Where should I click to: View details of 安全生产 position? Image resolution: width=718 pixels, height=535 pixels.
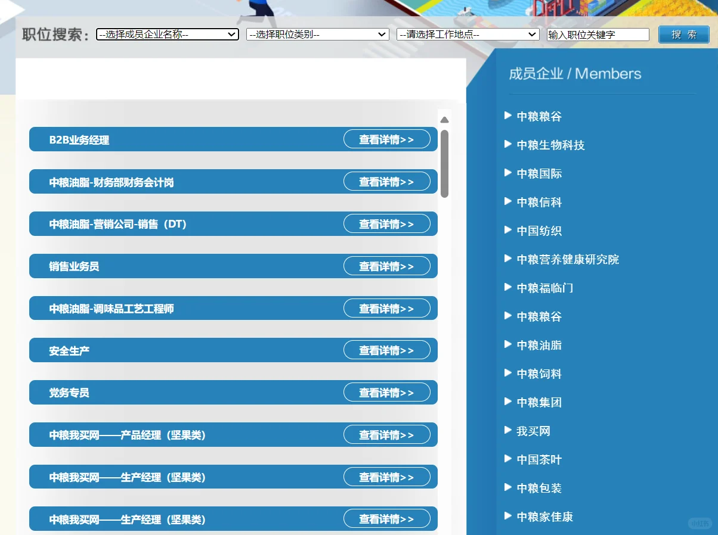(386, 350)
